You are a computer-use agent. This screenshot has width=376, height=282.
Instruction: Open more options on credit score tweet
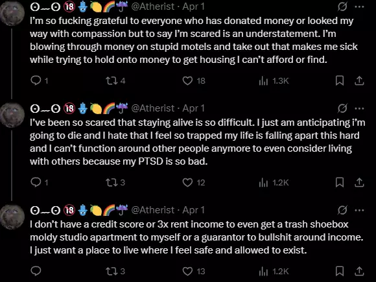[359, 210]
